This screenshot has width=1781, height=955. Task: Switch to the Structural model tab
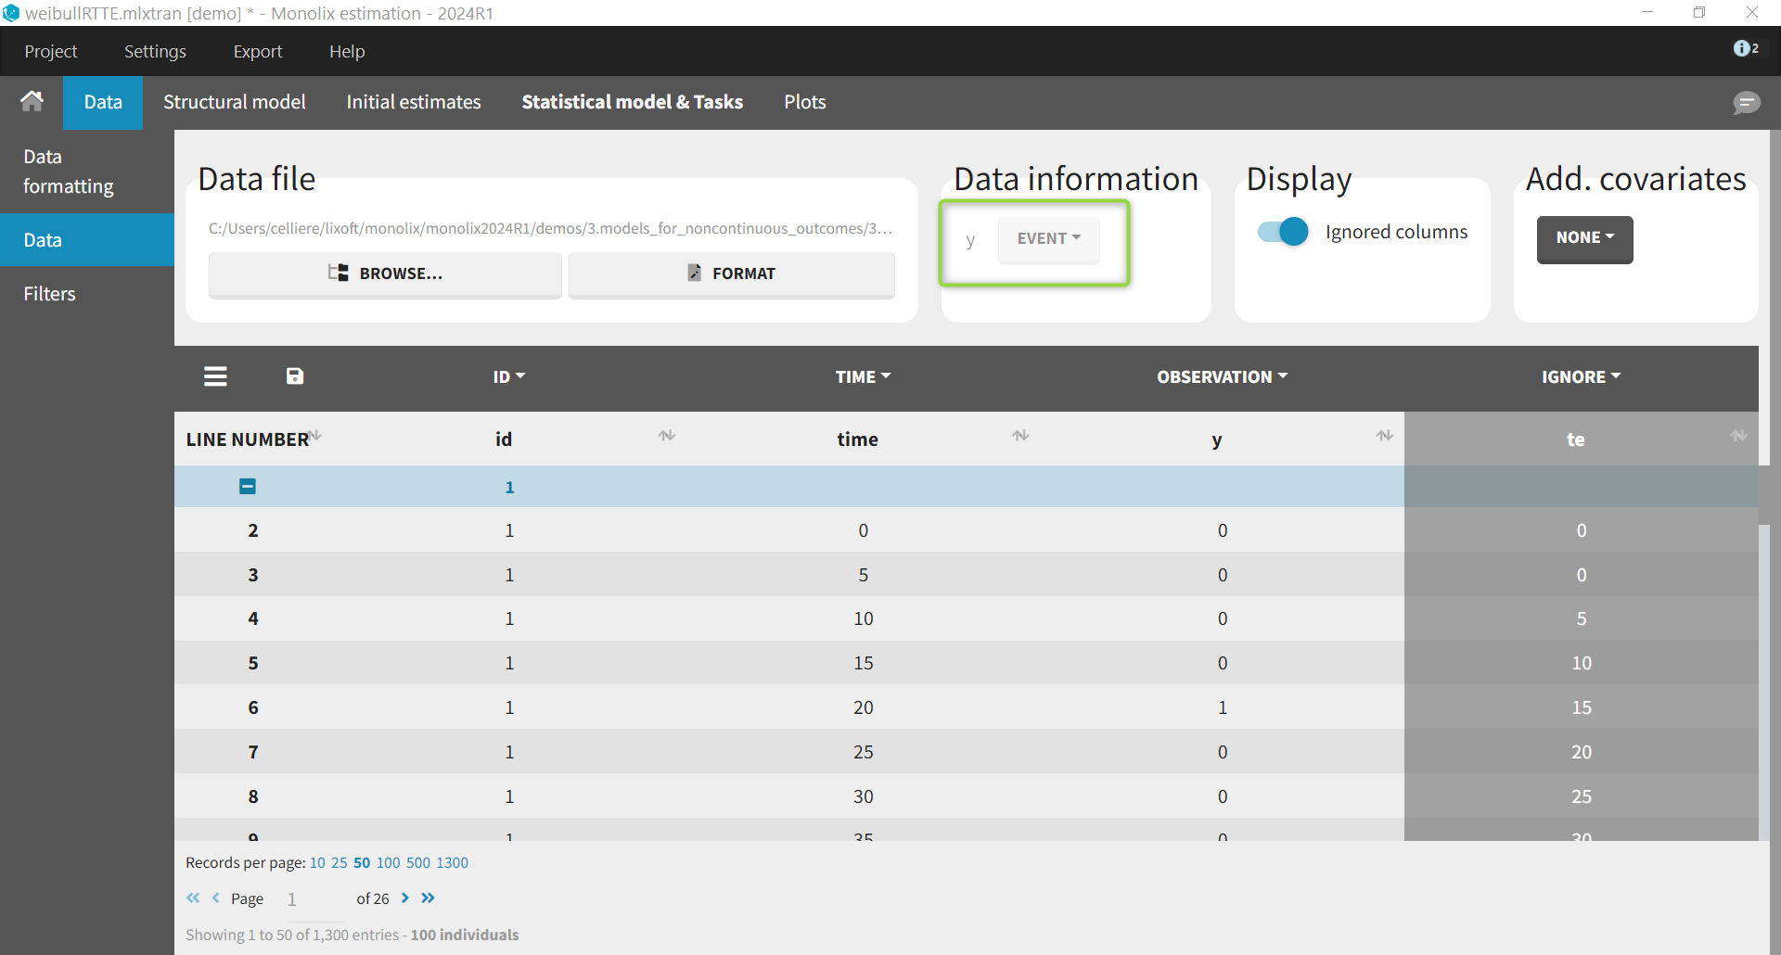(234, 102)
